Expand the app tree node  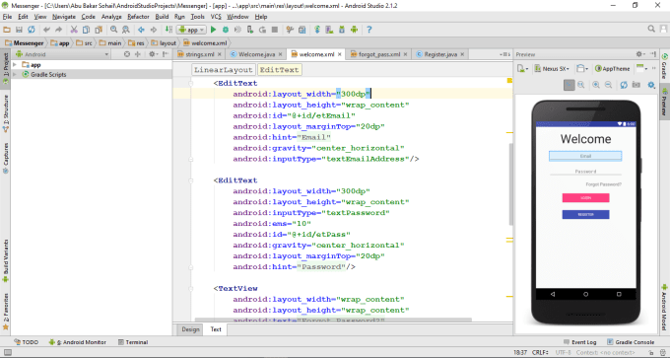coord(15,64)
